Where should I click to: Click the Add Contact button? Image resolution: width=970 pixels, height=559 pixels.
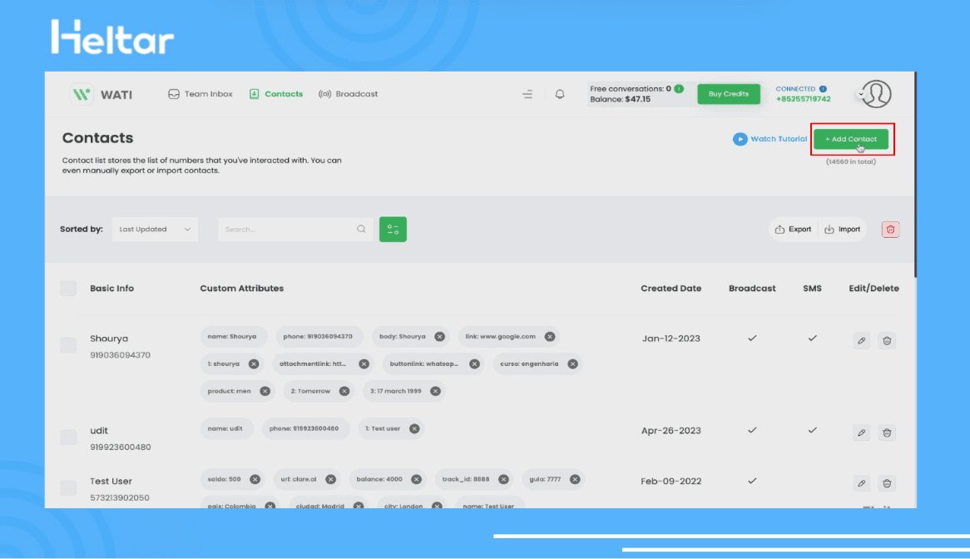coord(851,139)
